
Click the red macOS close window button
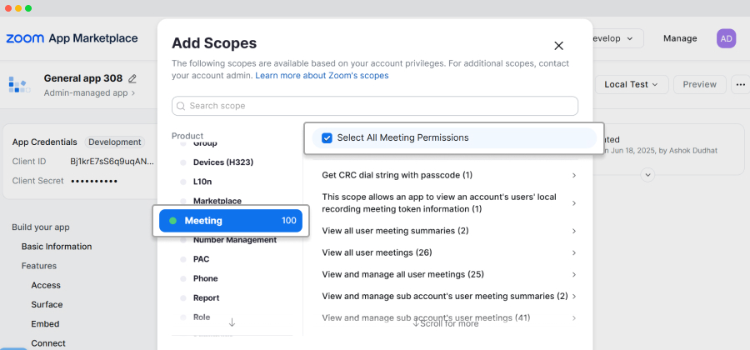tap(8, 8)
